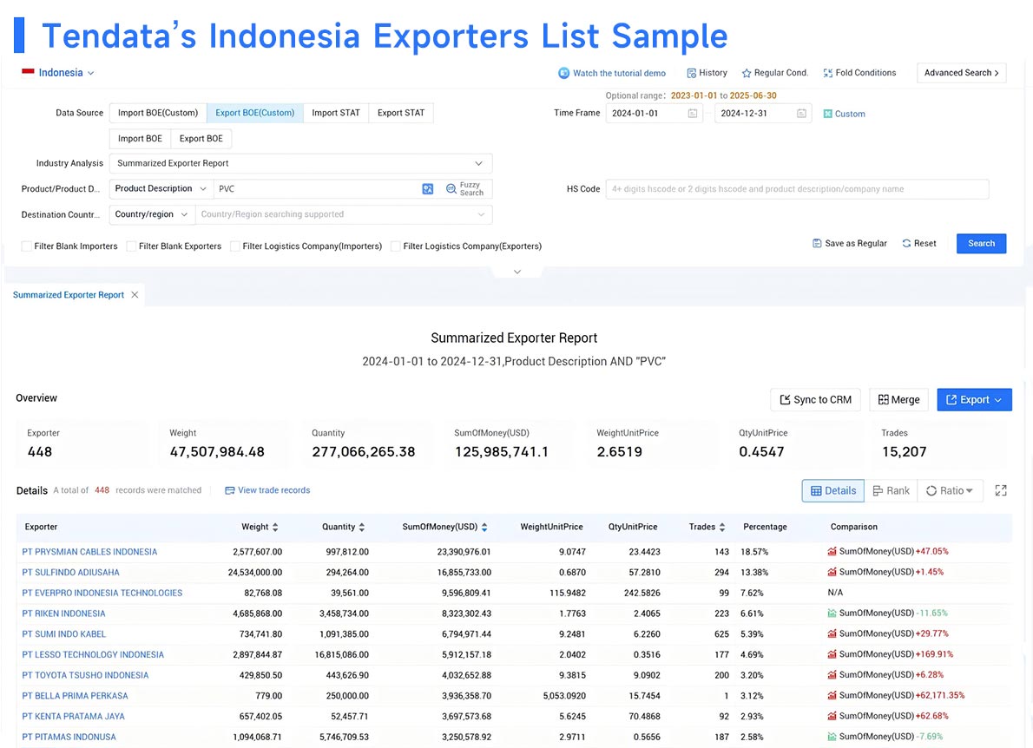The height and width of the screenshot is (748, 1033).
Task: Click the comparison chart icon for PT BELLA PRIMA PERKASA
Action: pyautogui.click(x=832, y=695)
